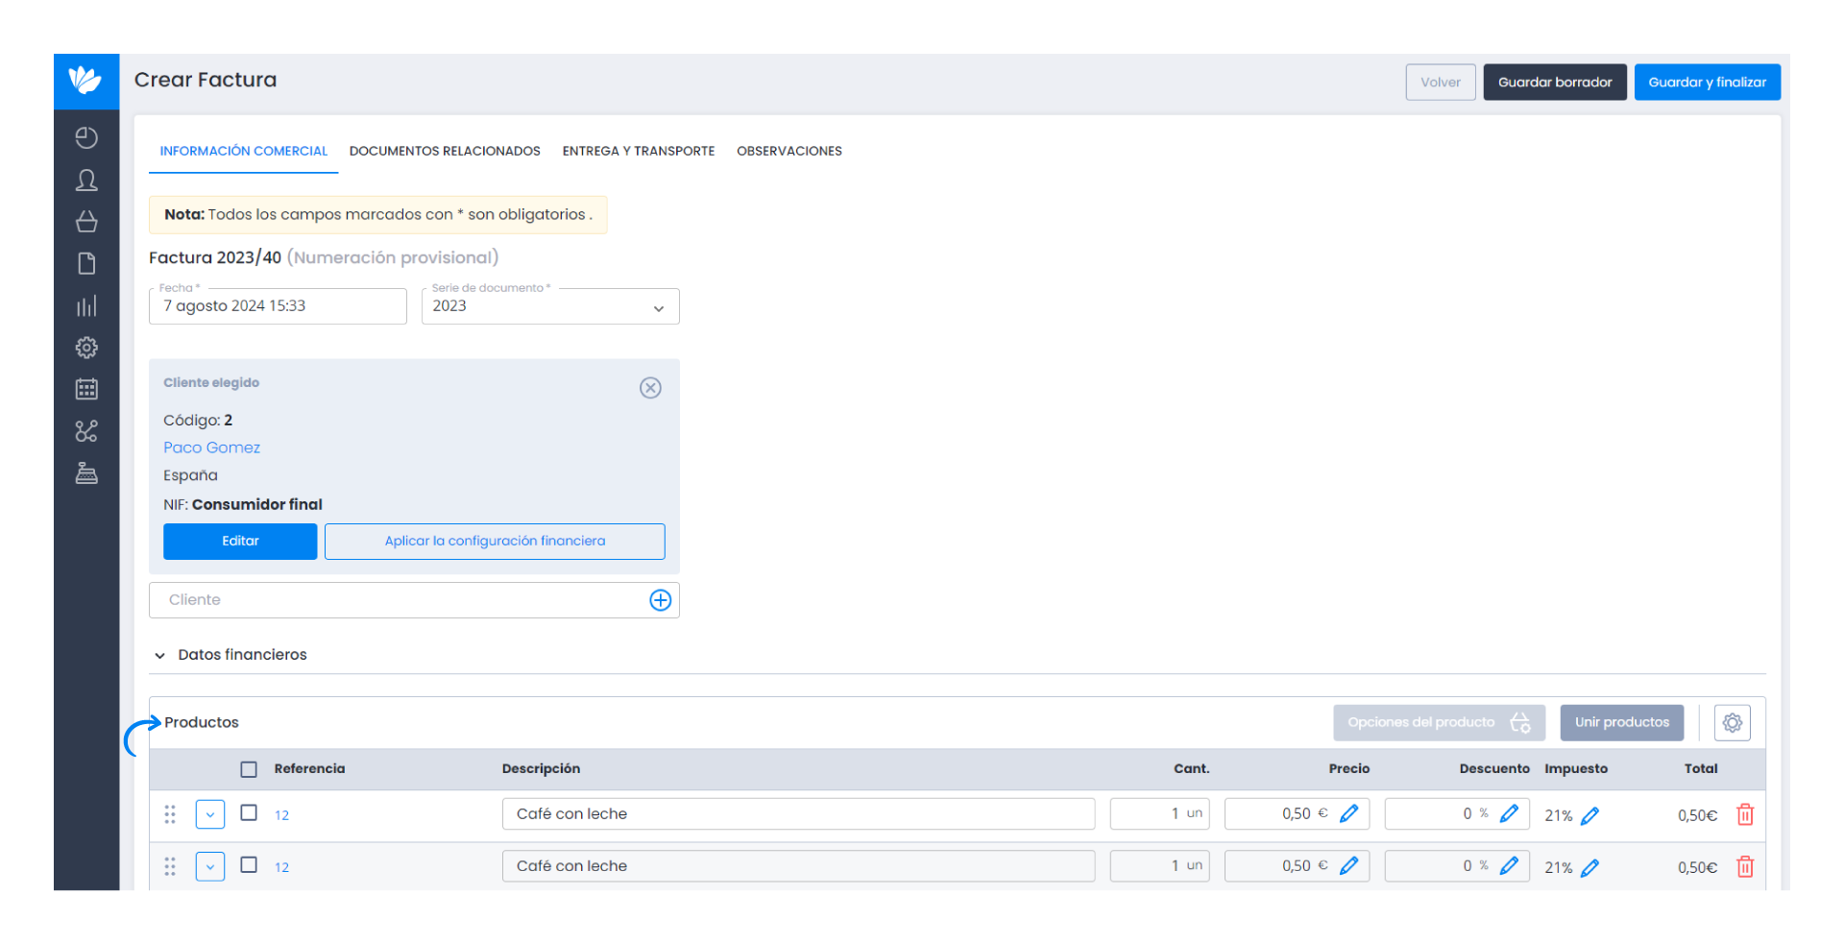1844x943 pixels.
Task: Open the Paco Gomez client link
Action: pyautogui.click(x=211, y=447)
